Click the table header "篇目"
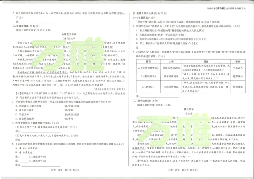The width and height of the screenshot is (254, 179). pyautogui.click(x=148, y=61)
